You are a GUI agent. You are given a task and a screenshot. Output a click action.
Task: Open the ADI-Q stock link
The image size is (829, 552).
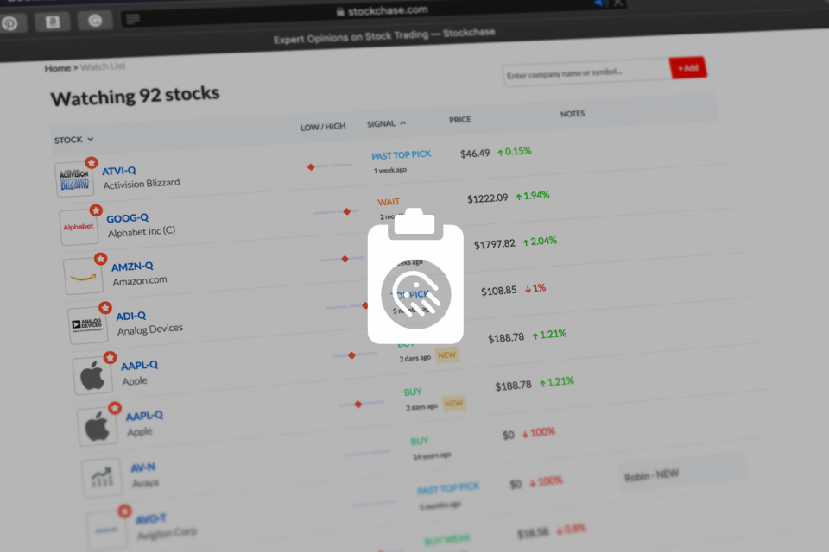(130, 317)
